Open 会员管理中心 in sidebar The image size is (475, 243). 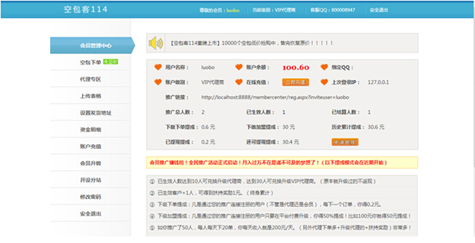pyautogui.click(x=92, y=45)
